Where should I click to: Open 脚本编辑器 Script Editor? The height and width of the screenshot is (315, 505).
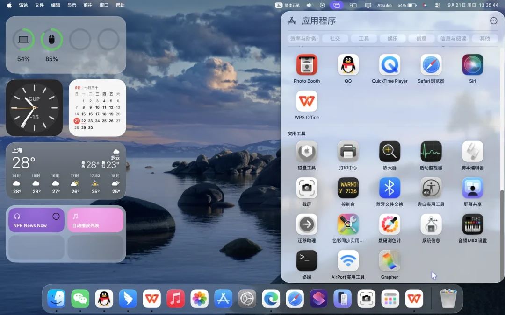click(472, 152)
